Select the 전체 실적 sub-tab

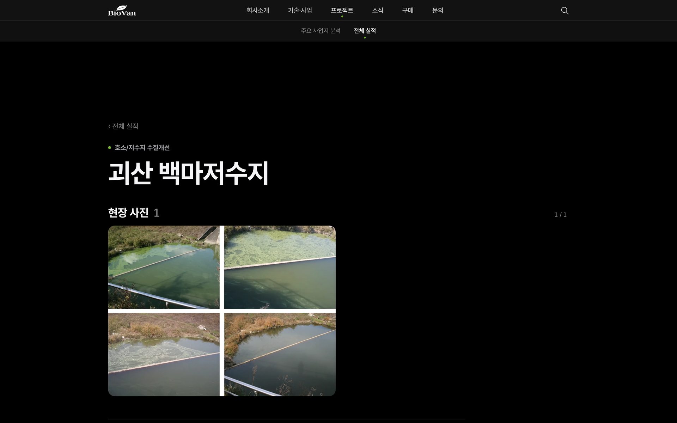coord(365,31)
